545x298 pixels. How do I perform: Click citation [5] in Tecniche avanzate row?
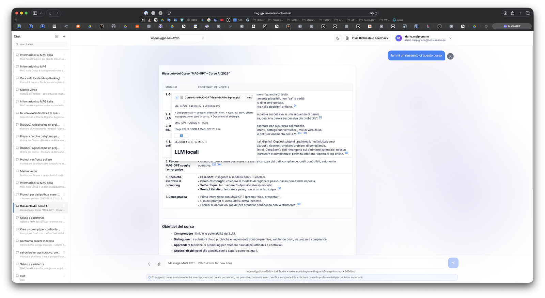[279, 188]
